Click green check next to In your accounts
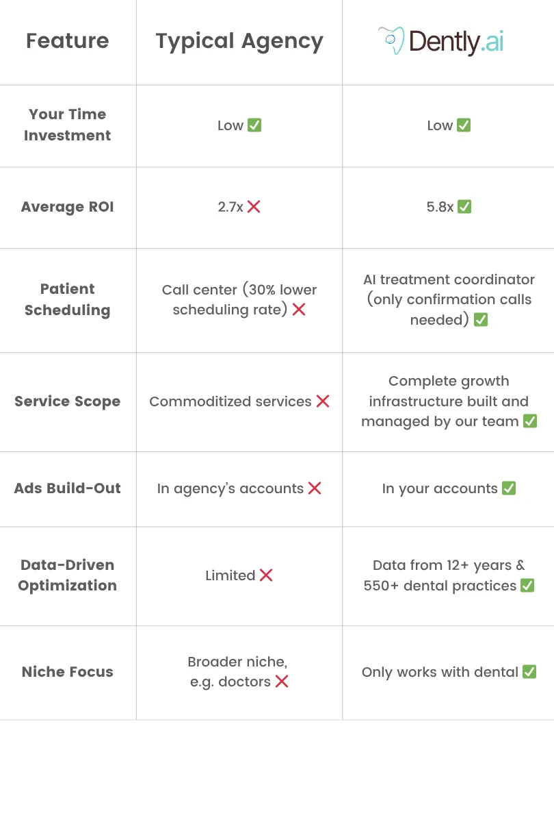This screenshot has width=554, height=822. pos(509,488)
